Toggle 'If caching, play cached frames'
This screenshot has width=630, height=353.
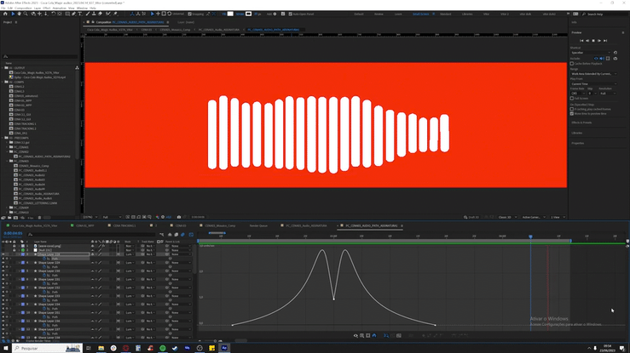click(x=572, y=109)
